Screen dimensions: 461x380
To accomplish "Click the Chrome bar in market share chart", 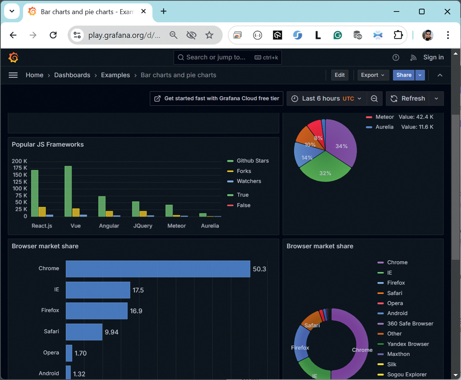I will (158, 269).
